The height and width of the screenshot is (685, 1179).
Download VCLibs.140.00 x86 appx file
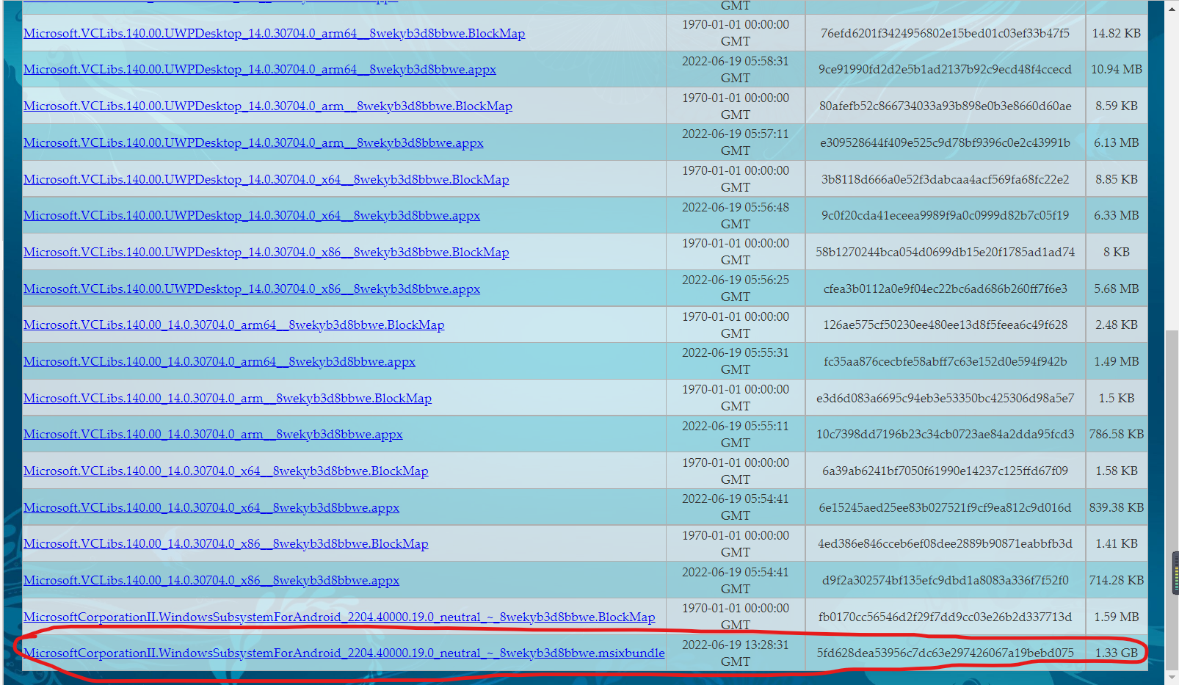click(211, 580)
